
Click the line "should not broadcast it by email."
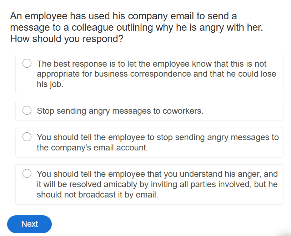coord(97,195)
